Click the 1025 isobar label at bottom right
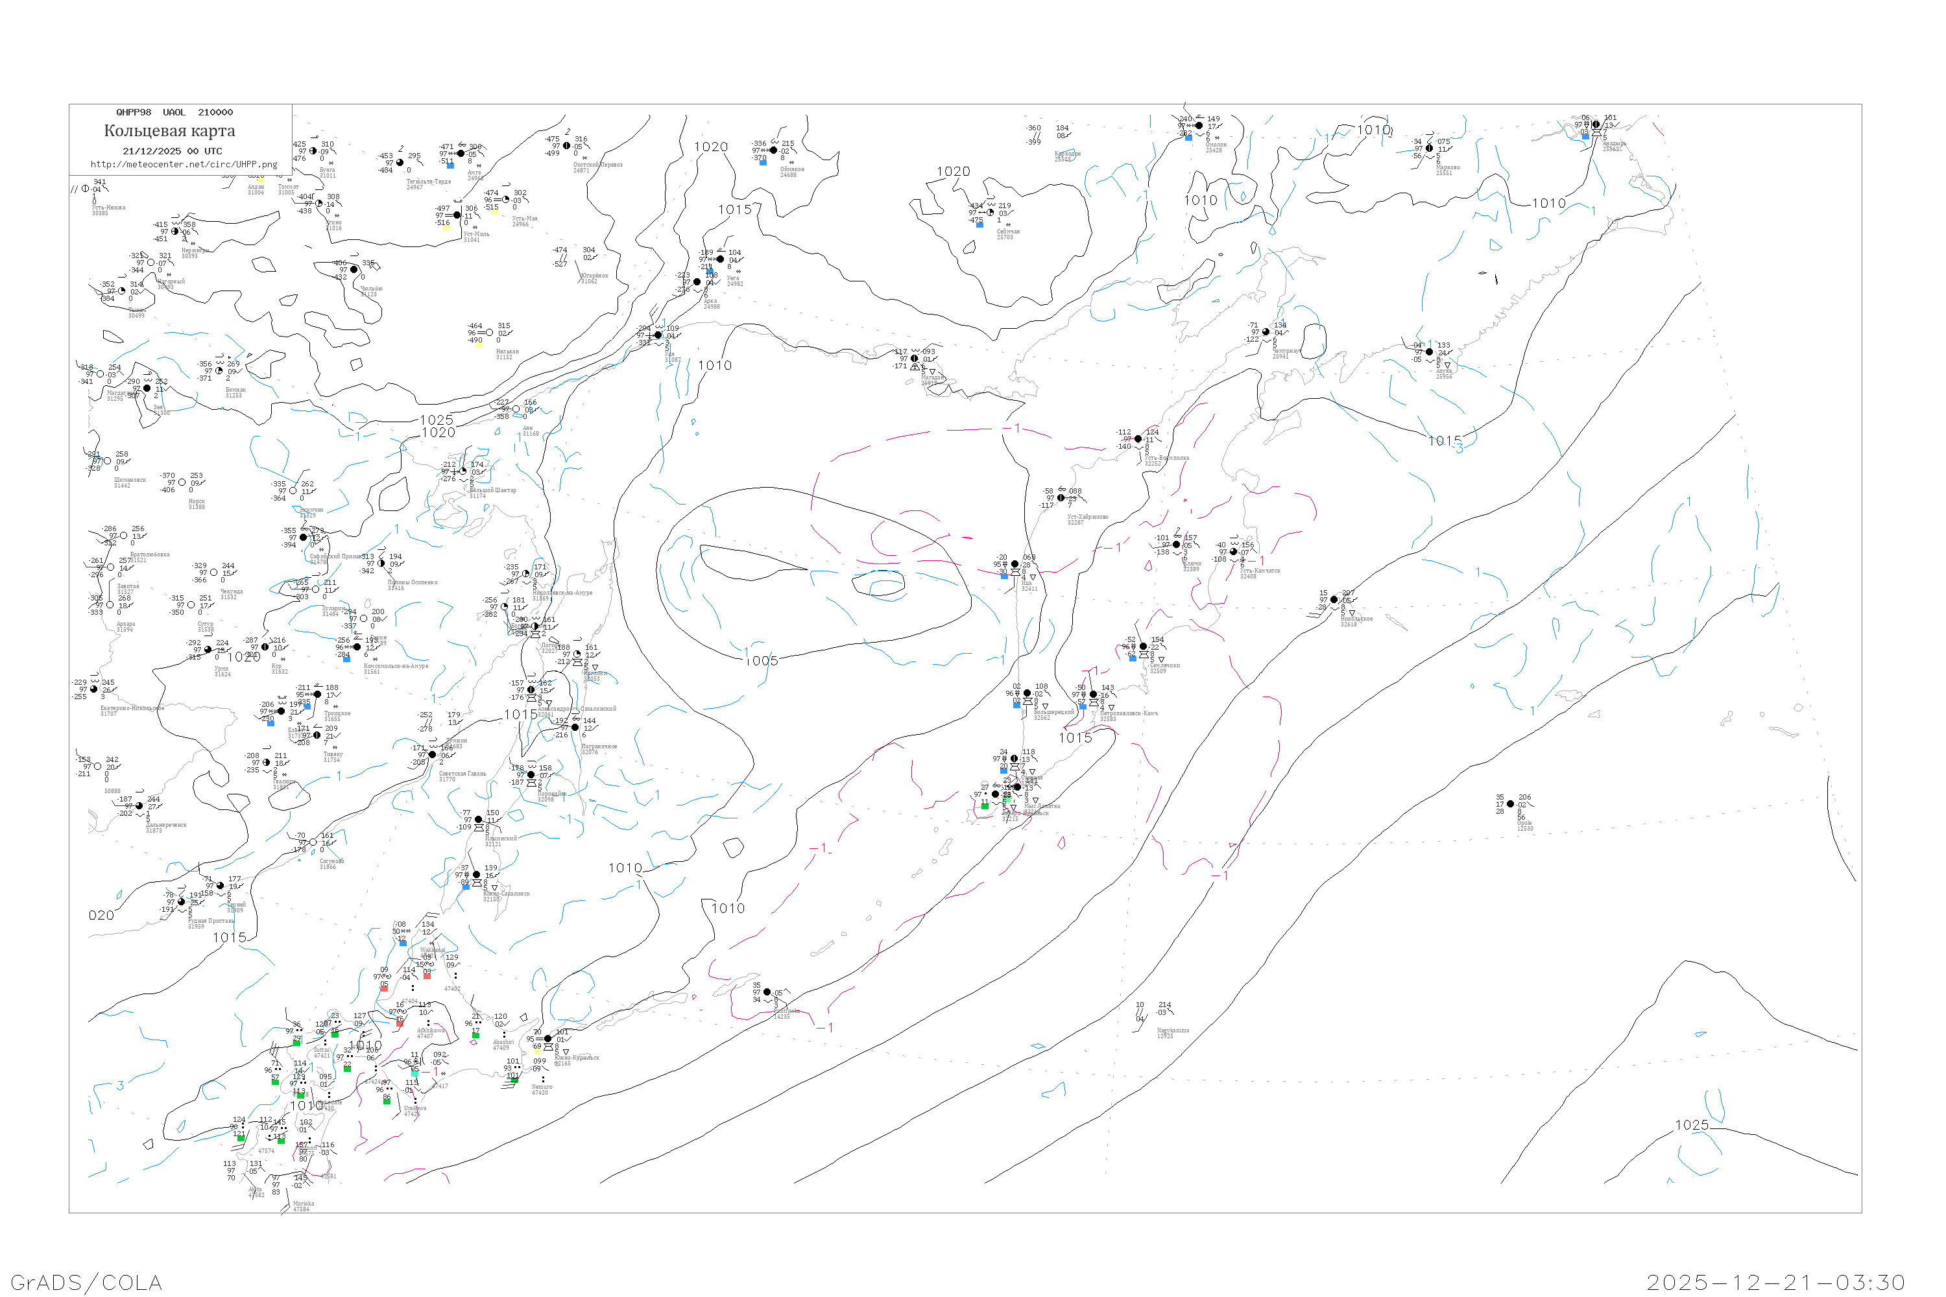Screen dimensions: 1946x1297 click(x=1691, y=1125)
